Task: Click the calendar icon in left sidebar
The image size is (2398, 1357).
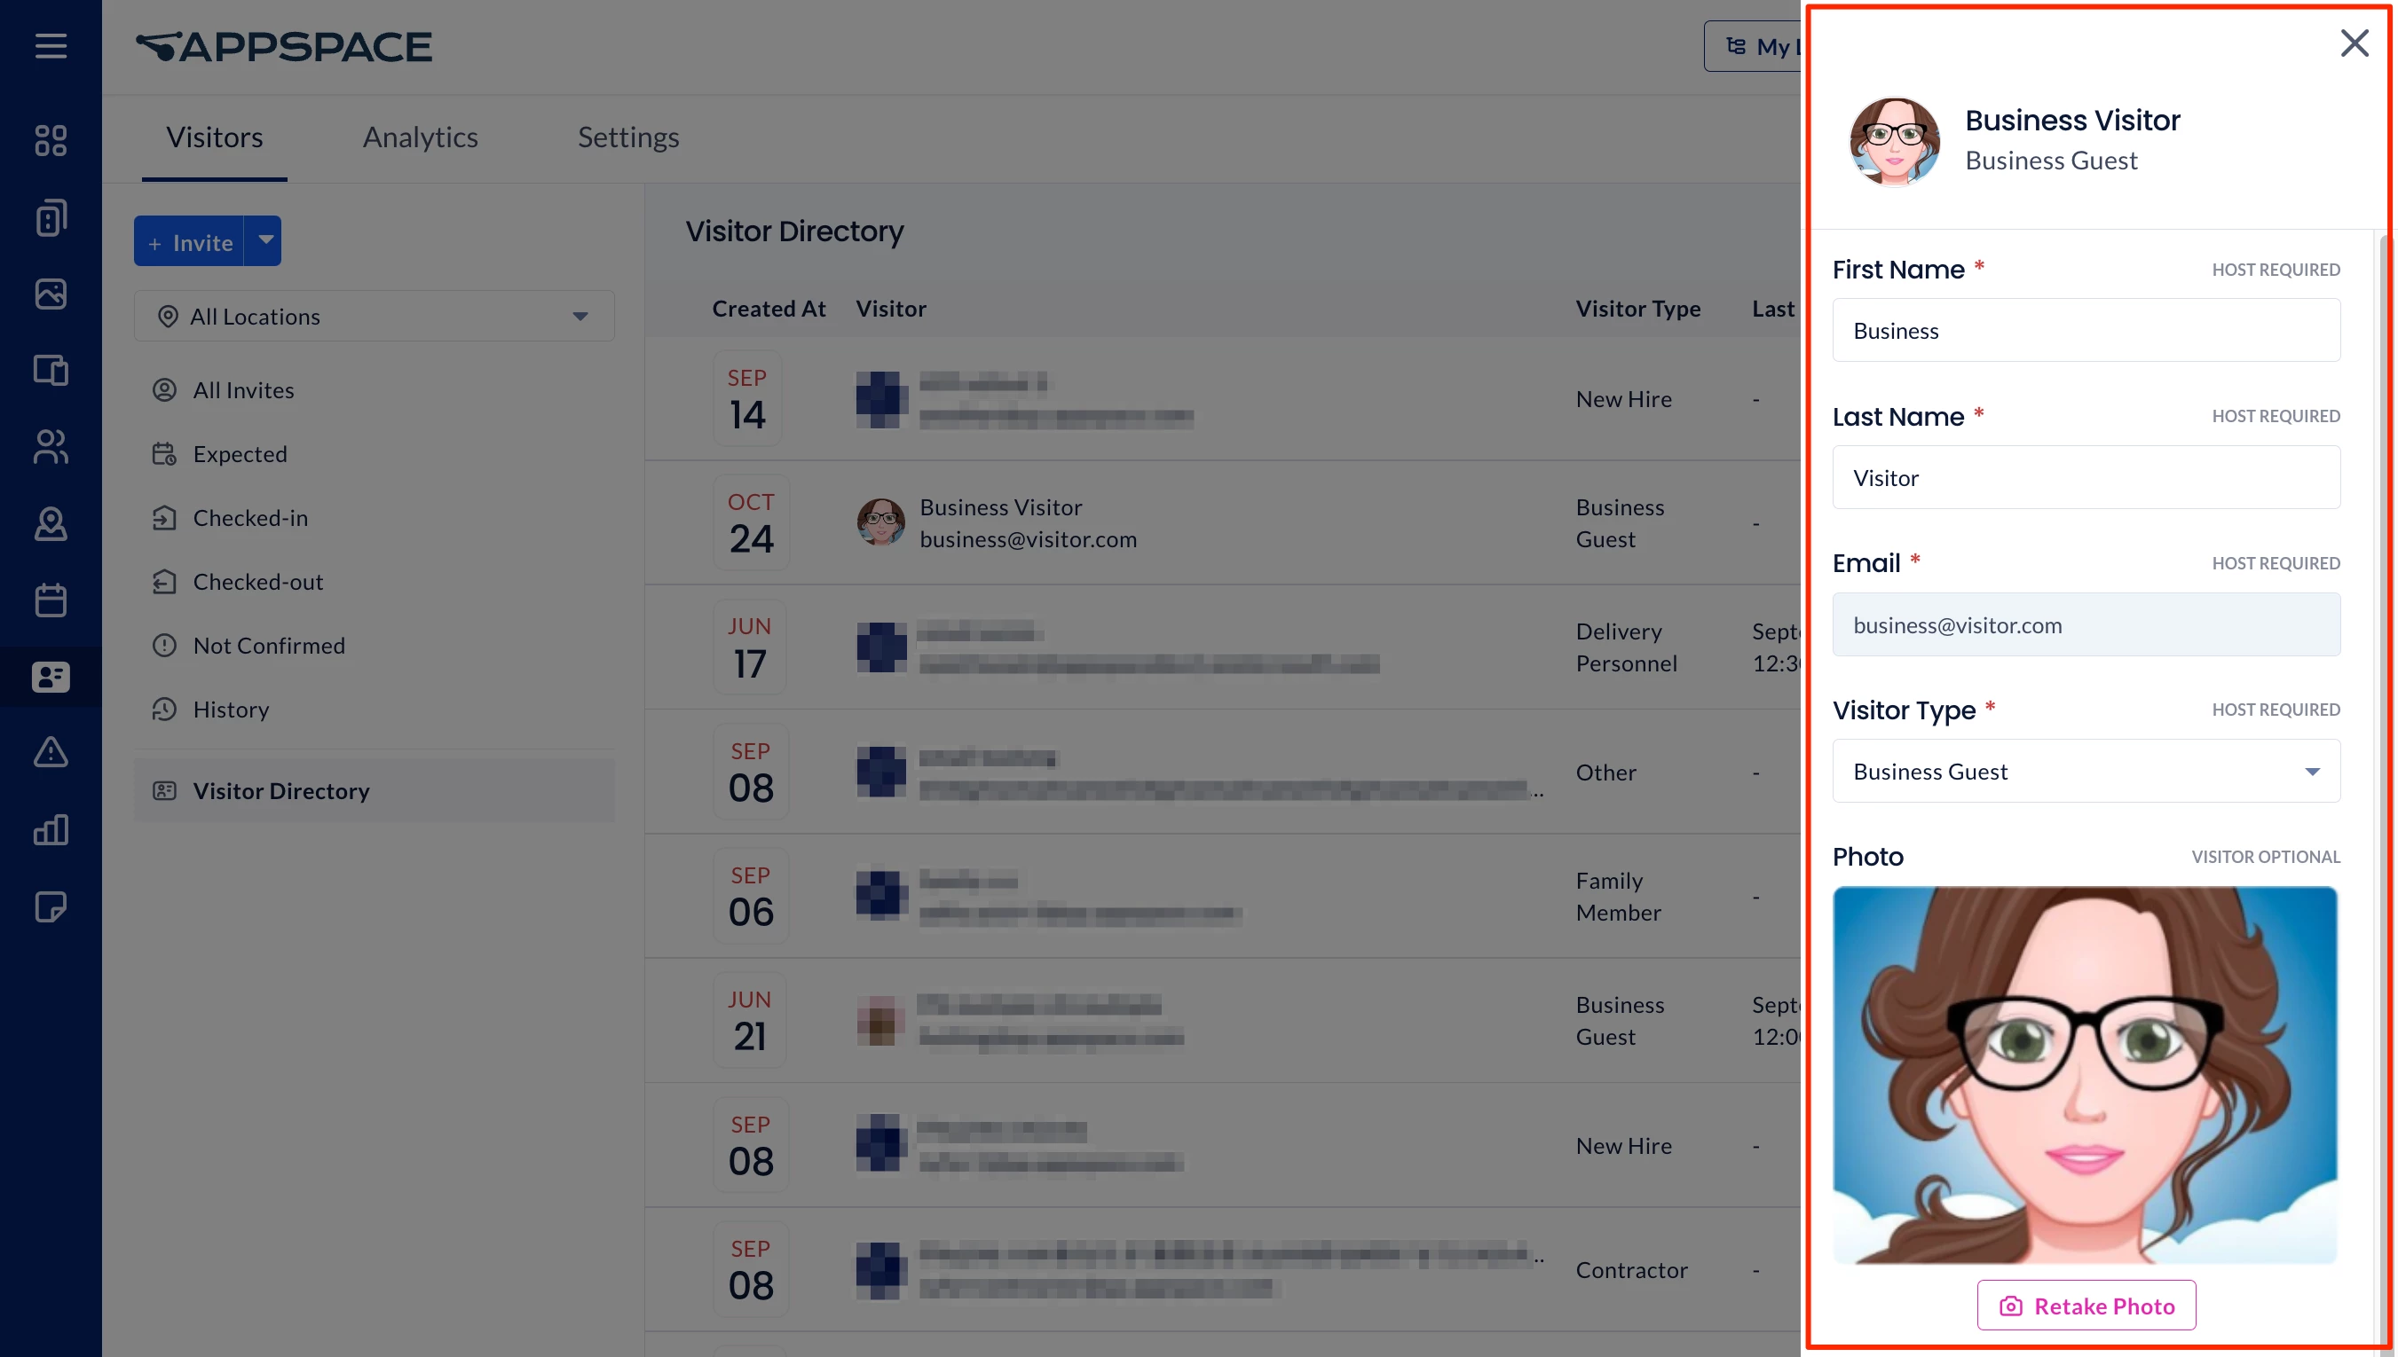Action: pos(51,600)
